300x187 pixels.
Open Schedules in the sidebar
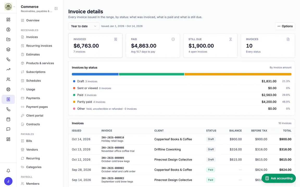[34, 81]
